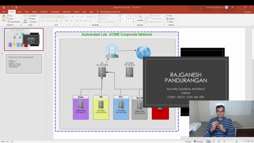Open Quick Styles gallery

(146, 19)
